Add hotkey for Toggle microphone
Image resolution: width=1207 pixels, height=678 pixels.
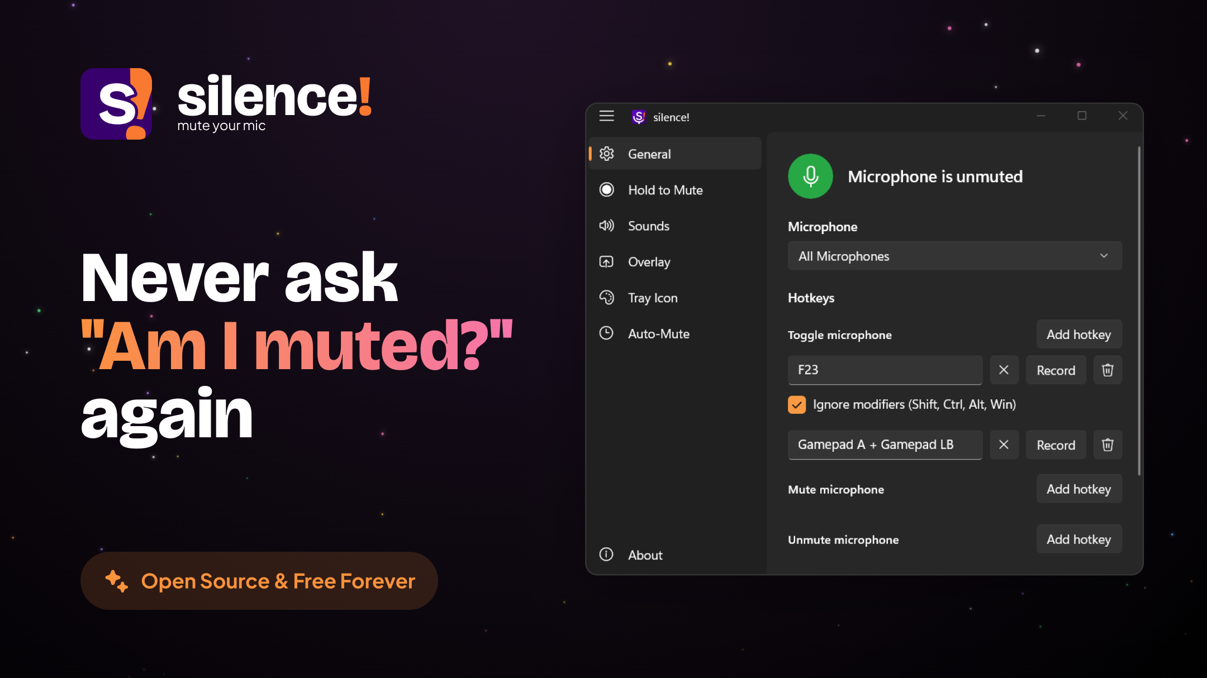[x=1079, y=334]
